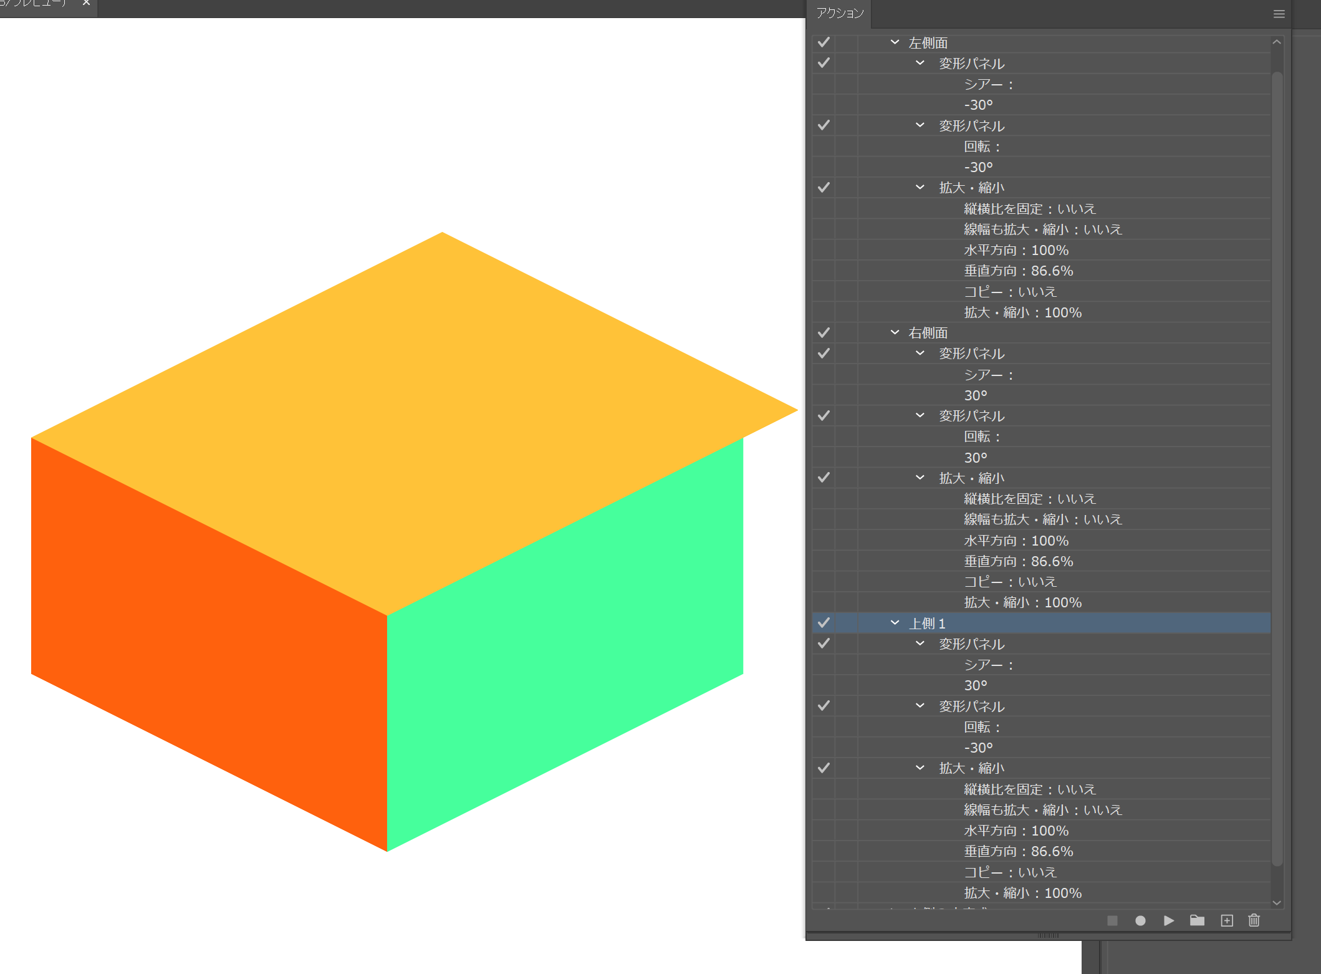Delete the selected action via trash icon
Image resolution: width=1321 pixels, height=974 pixels.
click(x=1254, y=921)
